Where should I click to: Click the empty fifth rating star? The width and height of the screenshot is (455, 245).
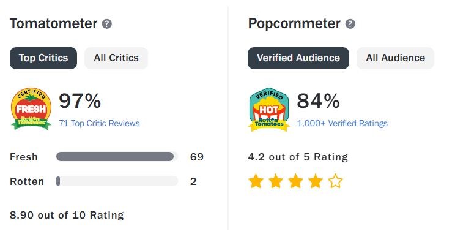[335, 181]
